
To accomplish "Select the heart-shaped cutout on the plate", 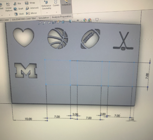I will pos(24,37).
